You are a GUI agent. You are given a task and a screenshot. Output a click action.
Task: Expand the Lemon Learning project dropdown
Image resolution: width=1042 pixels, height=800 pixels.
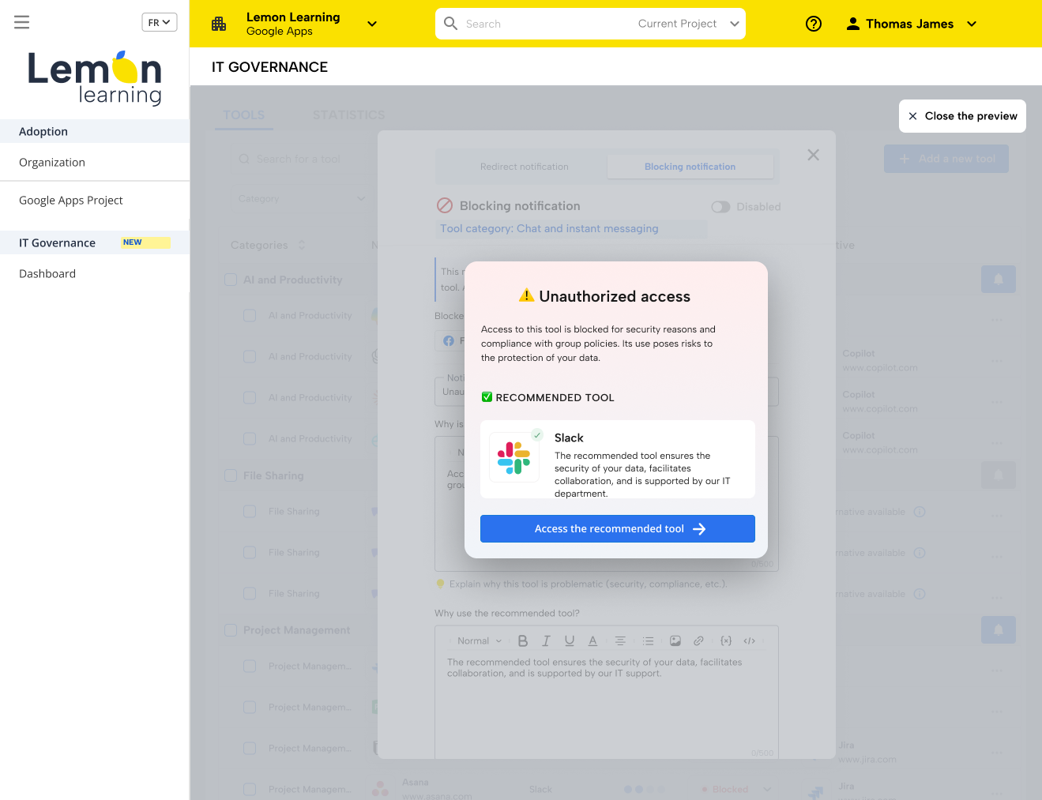click(x=372, y=24)
